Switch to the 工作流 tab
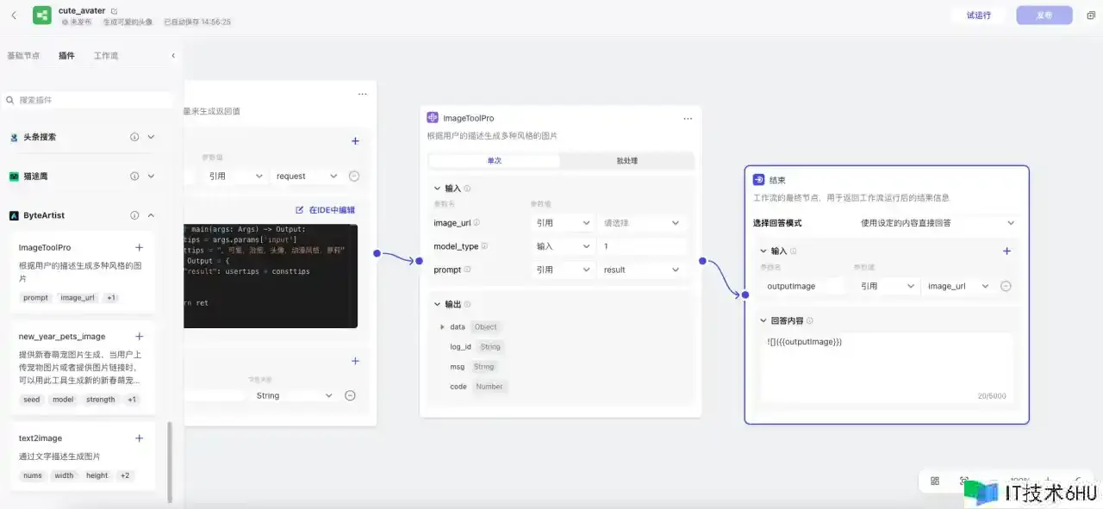The height and width of the screenshot is (509, 1103). point(106,56)
